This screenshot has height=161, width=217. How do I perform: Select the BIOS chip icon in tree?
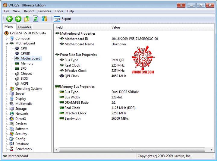click(17, 79)
